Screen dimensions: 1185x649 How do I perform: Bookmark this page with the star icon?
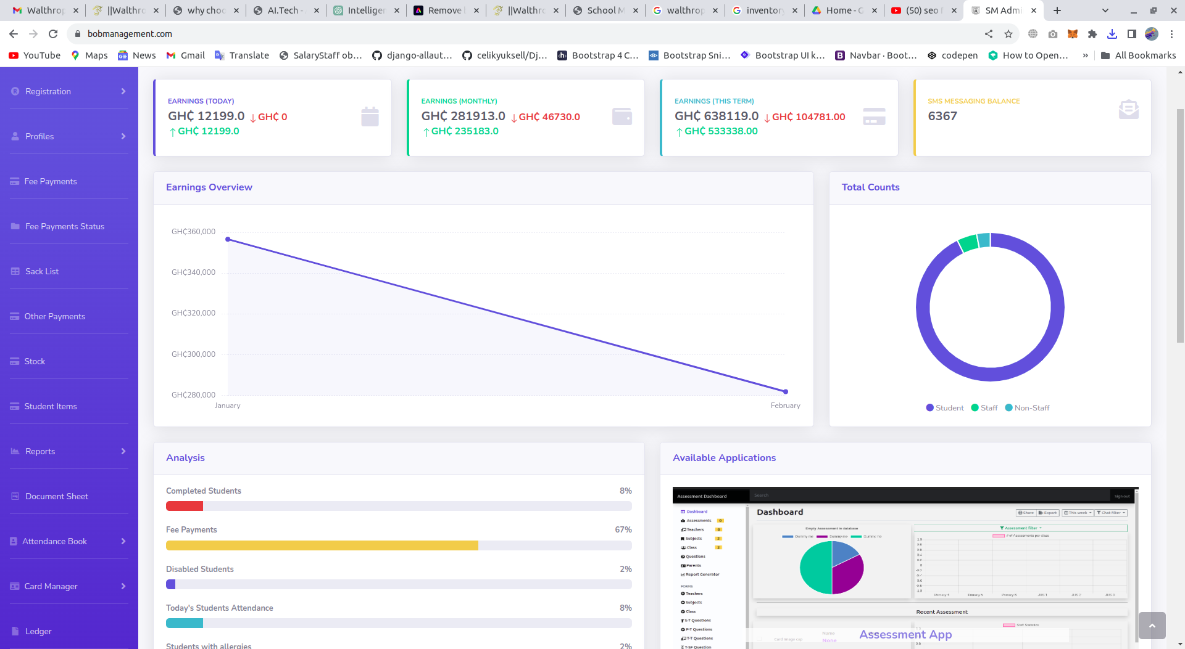point(1008,34)
